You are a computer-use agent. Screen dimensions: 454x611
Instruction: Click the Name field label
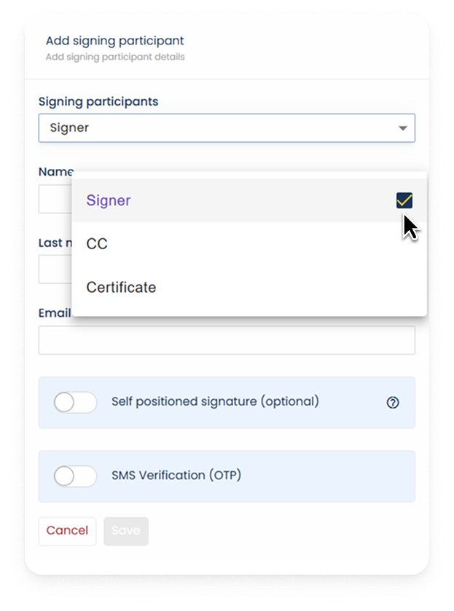[x=55, y=172]
